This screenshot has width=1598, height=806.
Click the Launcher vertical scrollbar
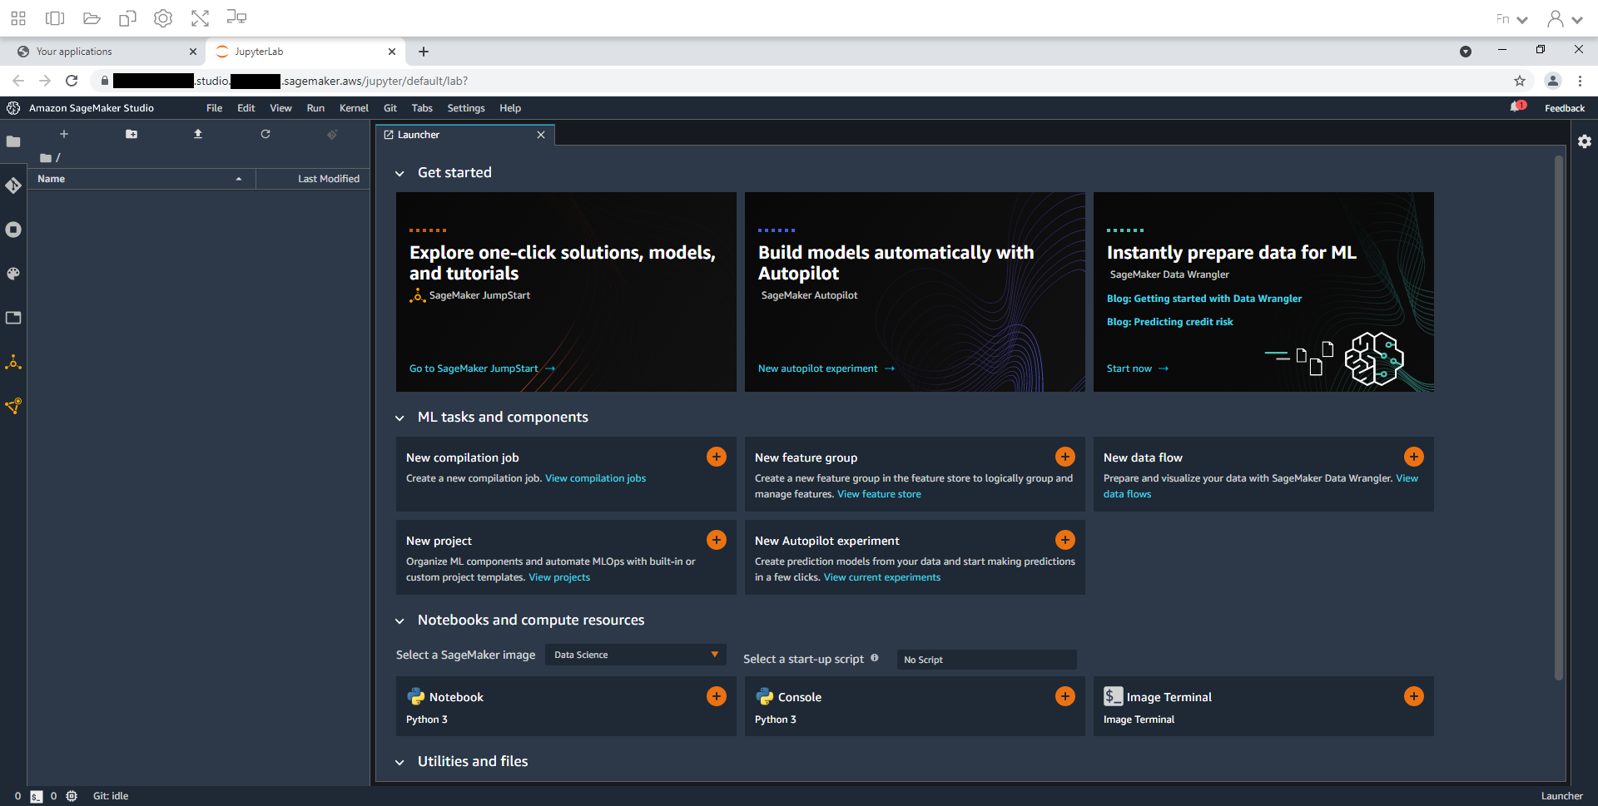click(1559, 418)
